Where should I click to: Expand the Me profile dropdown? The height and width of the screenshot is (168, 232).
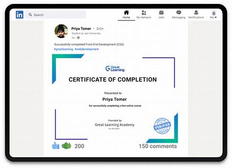click(213, 15)
